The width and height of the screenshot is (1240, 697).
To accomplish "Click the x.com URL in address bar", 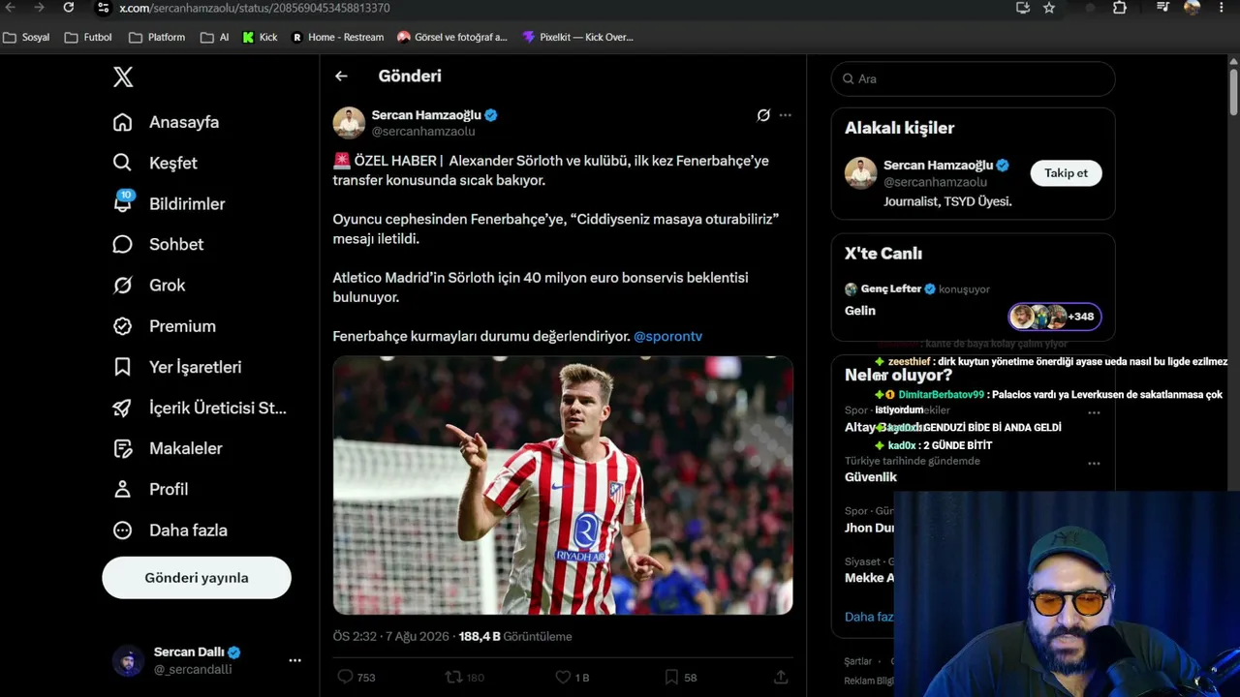I will coord(255,8).
